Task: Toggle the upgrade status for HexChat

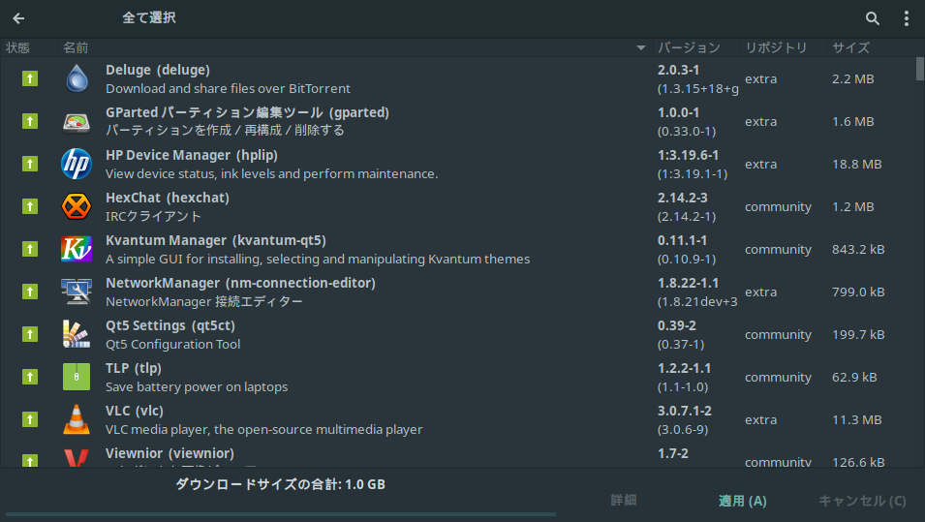Action: point(30,206)
